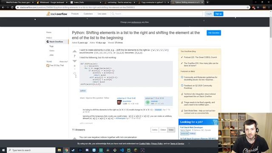This screenshot has height=153, width=272.
Task: Open the browser profile avatar
Action: 264,7
